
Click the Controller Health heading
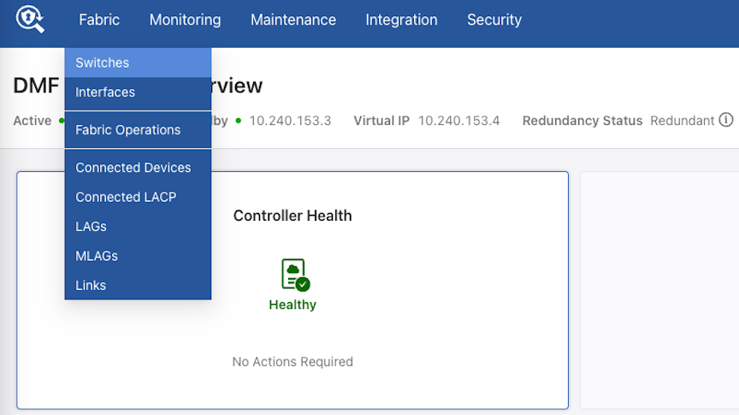(293, 216)
